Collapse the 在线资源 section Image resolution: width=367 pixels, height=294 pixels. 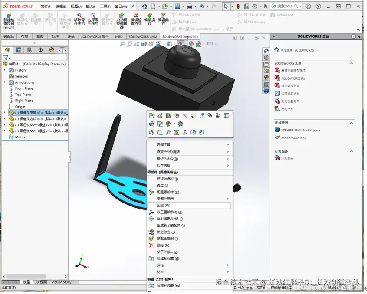(x=351, y=123)
